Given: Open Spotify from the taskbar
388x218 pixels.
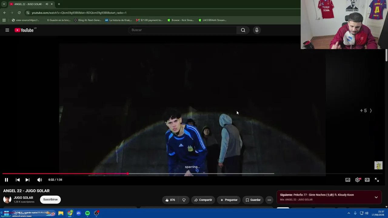Looking at the screenshot, I should pyautogui.click(x=87, y=213).
